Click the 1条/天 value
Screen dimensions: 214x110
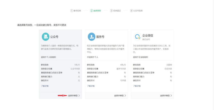(77, 65)
